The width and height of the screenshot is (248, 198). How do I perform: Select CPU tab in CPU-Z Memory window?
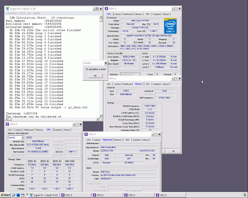point(109,84)
